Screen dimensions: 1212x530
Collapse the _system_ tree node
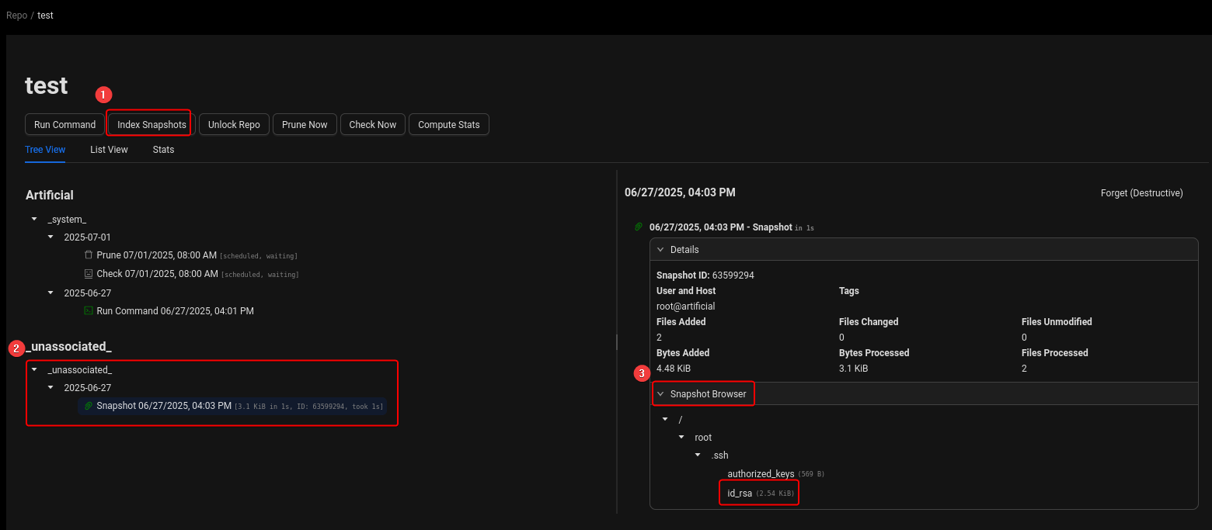(x=34, y=220)
